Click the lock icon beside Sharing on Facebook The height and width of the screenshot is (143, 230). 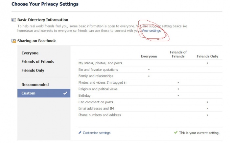[x=14, y=41]
